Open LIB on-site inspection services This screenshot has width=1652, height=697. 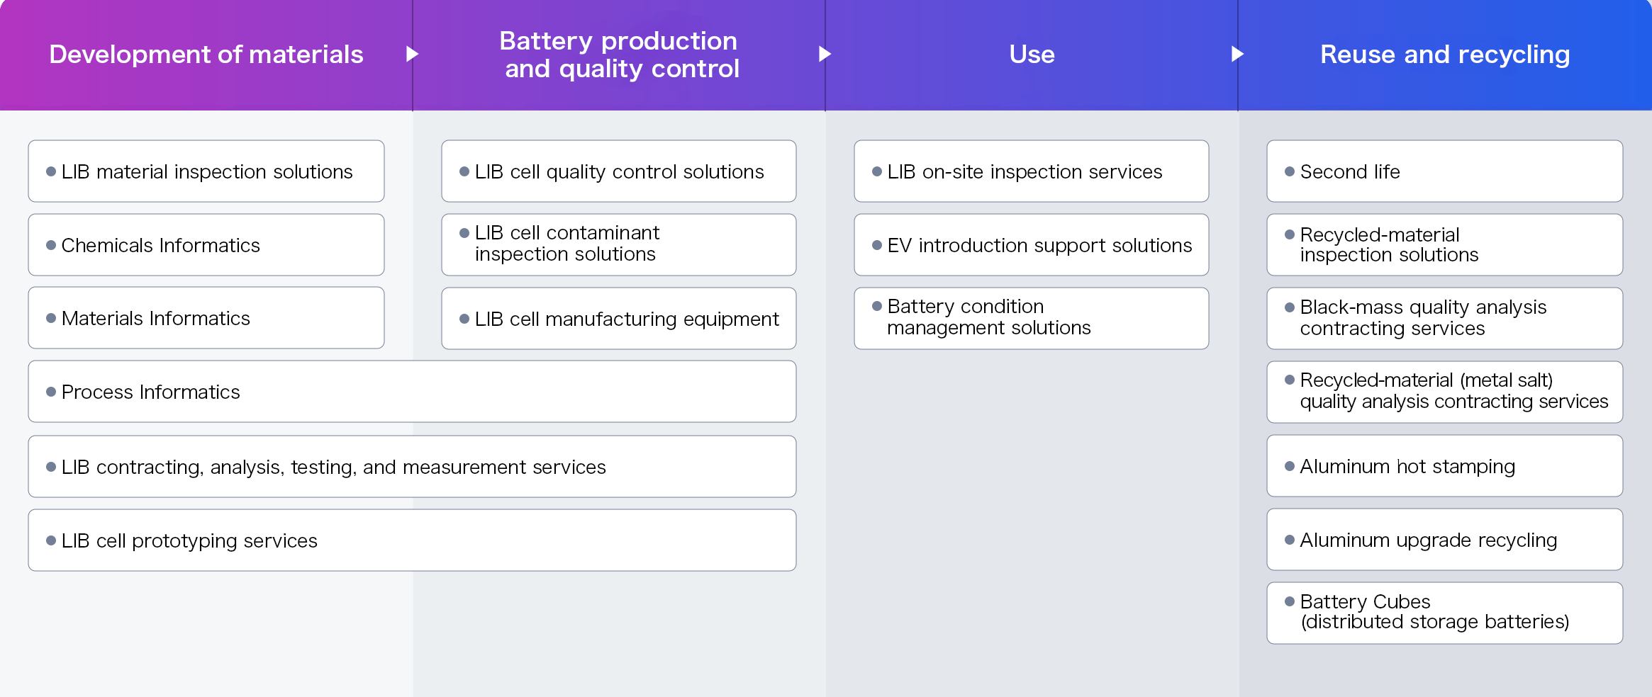click(x=1032, y=171)
